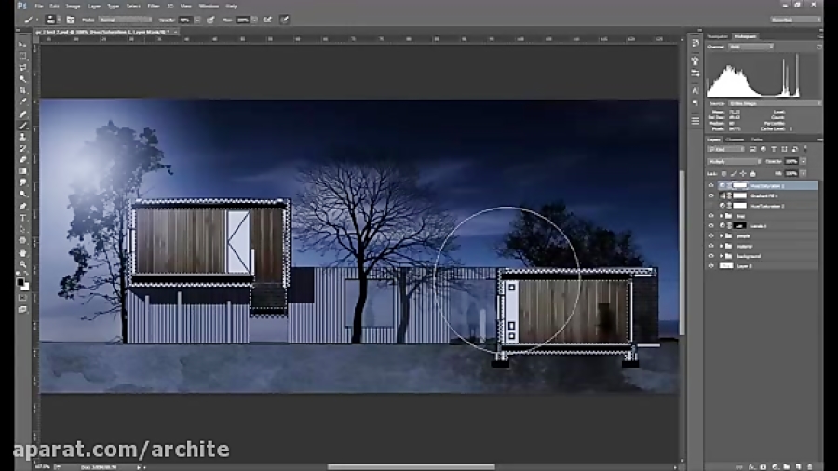
Task: Open the brush Flow slider arrow
Action: point(254,20)
